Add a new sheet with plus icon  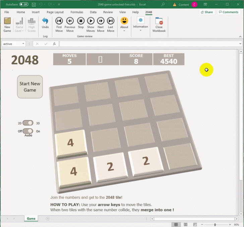coord(48,219)
